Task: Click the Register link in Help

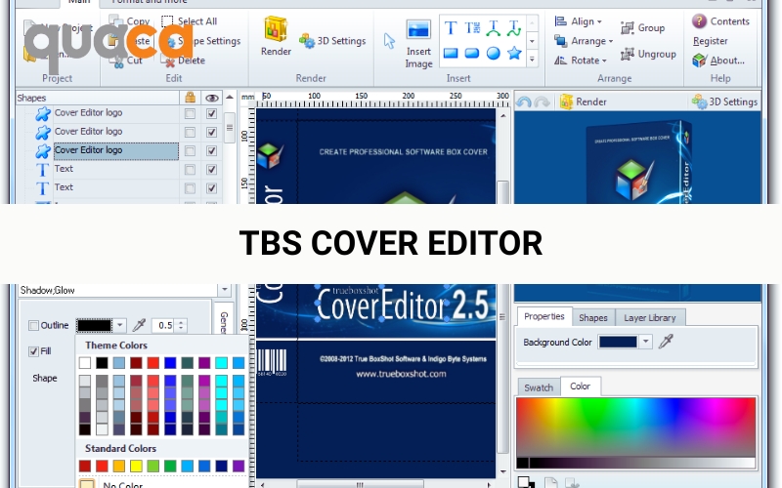Action: point(711,41)
